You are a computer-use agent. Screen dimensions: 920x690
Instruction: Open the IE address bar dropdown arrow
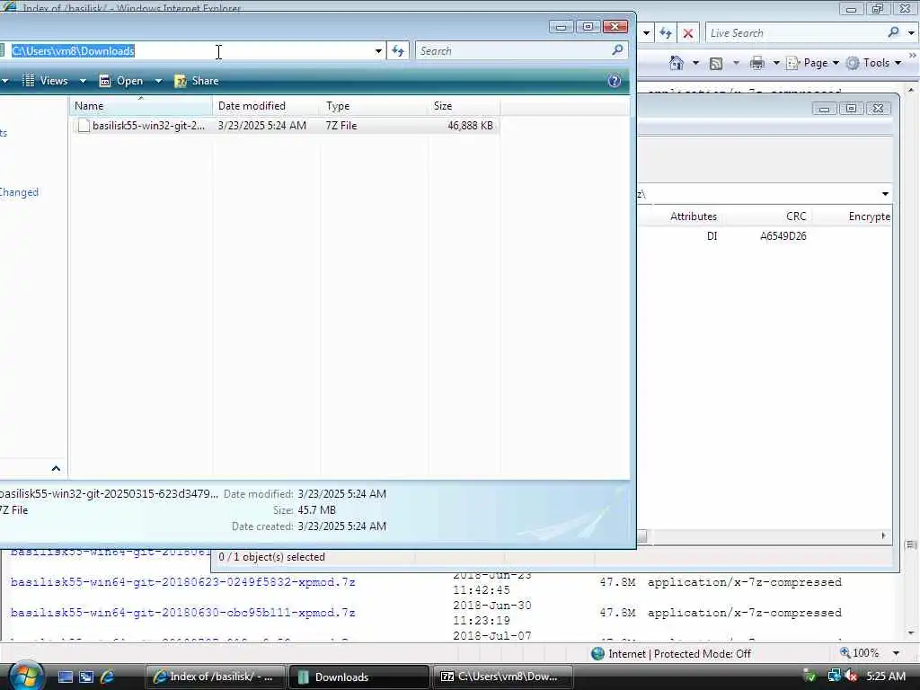click(645, 33)
